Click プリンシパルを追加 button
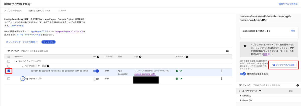301x106 pixels. [283, 65]
